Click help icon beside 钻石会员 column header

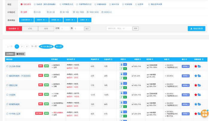(74, 59)
